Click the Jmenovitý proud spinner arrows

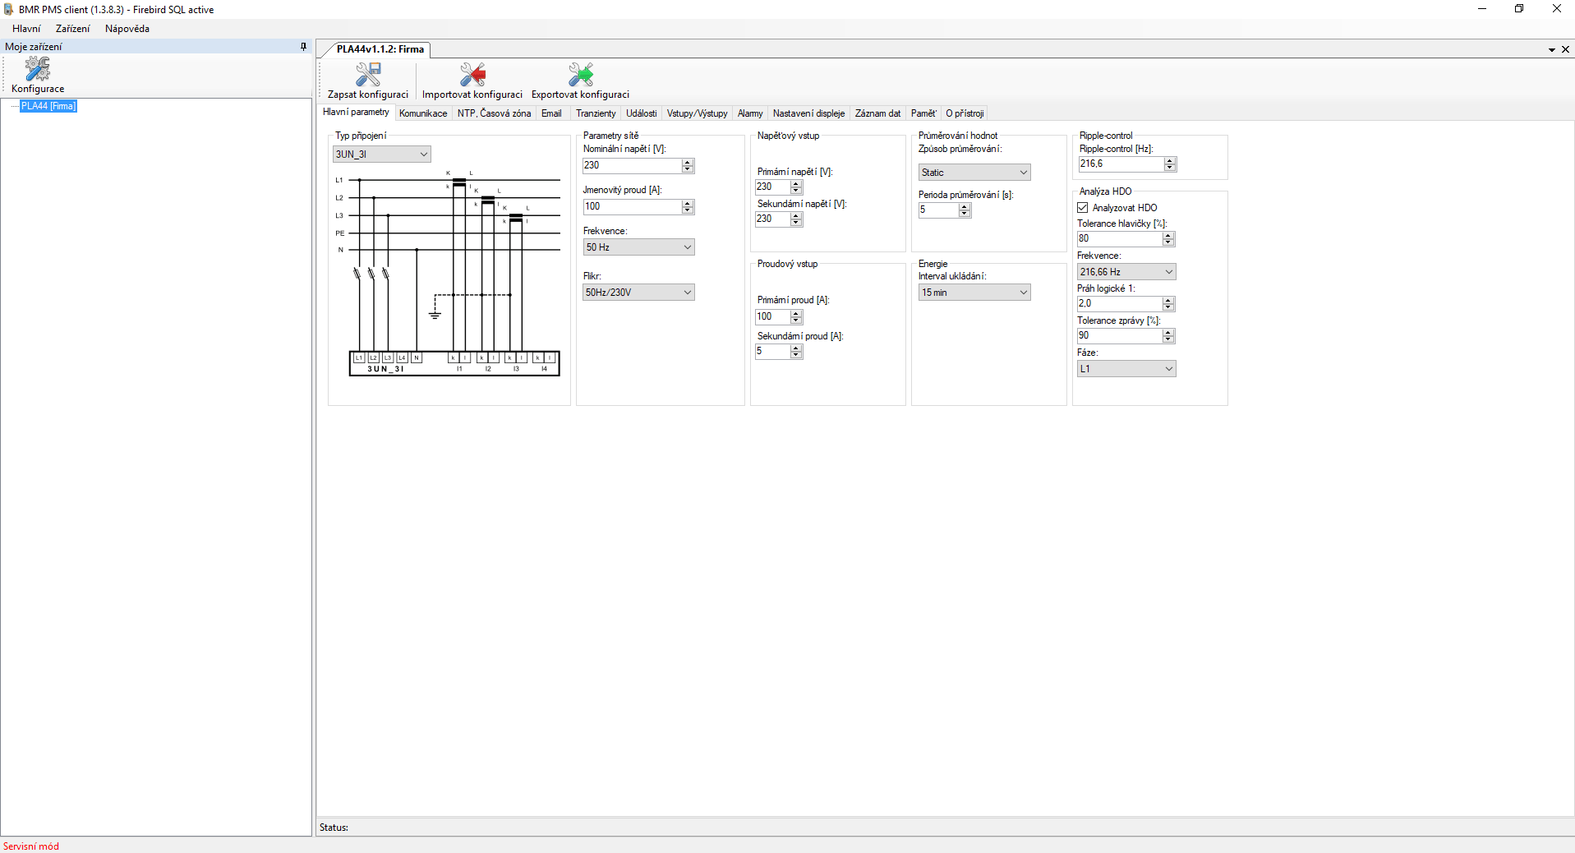click(688, 206)
